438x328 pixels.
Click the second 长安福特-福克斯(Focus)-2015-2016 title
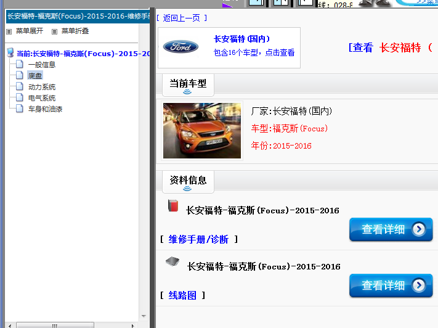[x=264, y=266]
